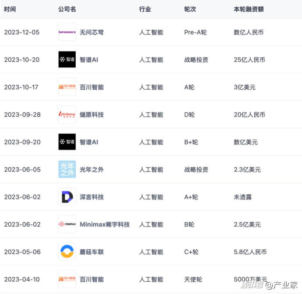Click 数亿人民币 funding amount
This screenshot has height=294, width=302.
coord(249,32)
